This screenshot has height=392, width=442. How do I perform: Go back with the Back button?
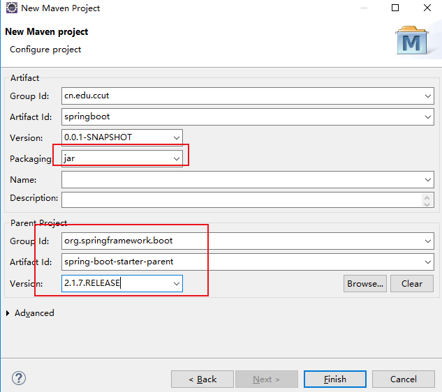pyautogui.click(x=202, y=379)
